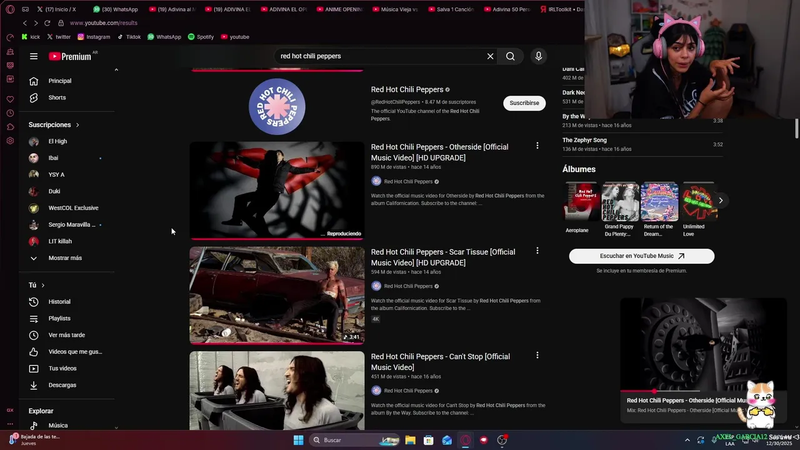Open Ver más tarde list
The image size is (800, 450).
point(67,335)
